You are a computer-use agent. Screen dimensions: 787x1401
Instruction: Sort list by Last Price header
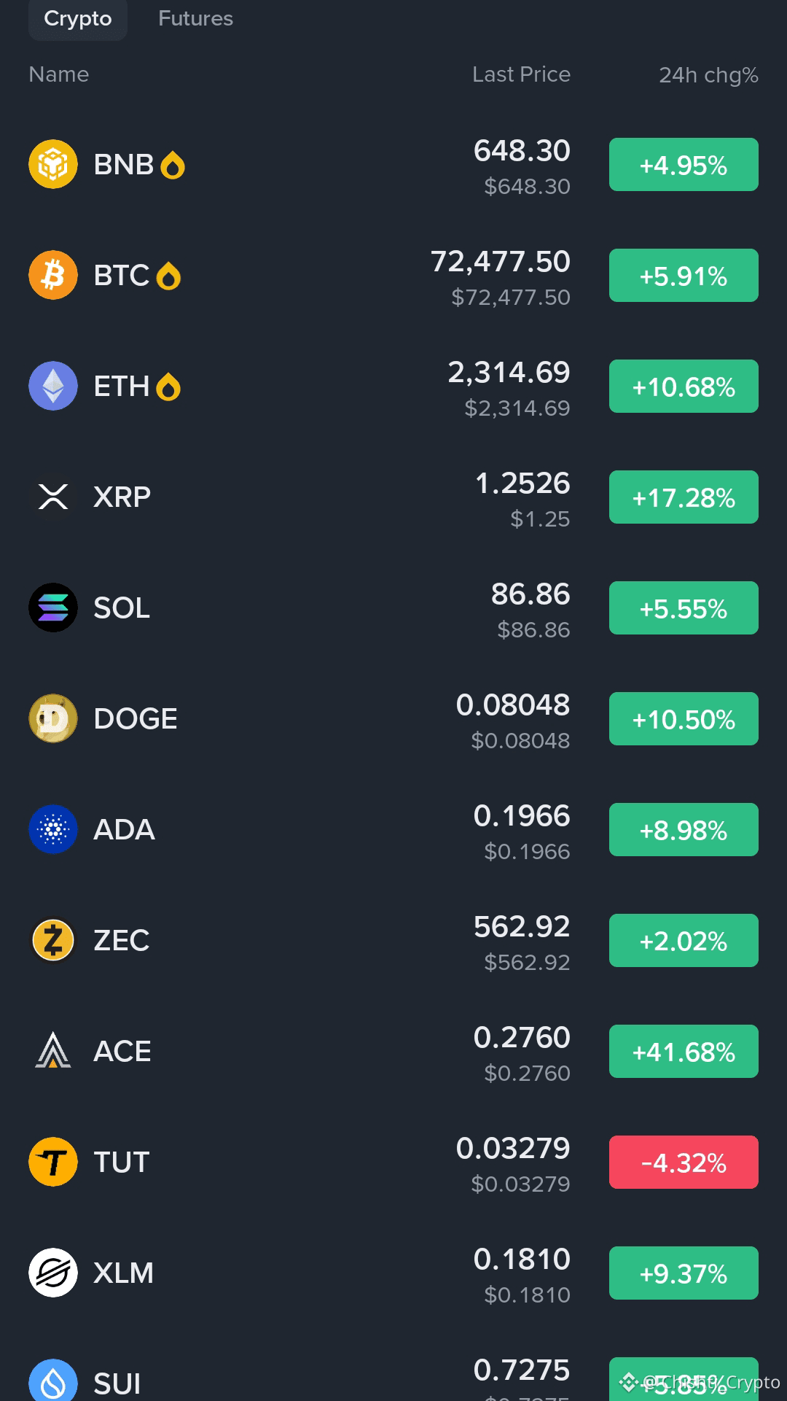point(521,74)
